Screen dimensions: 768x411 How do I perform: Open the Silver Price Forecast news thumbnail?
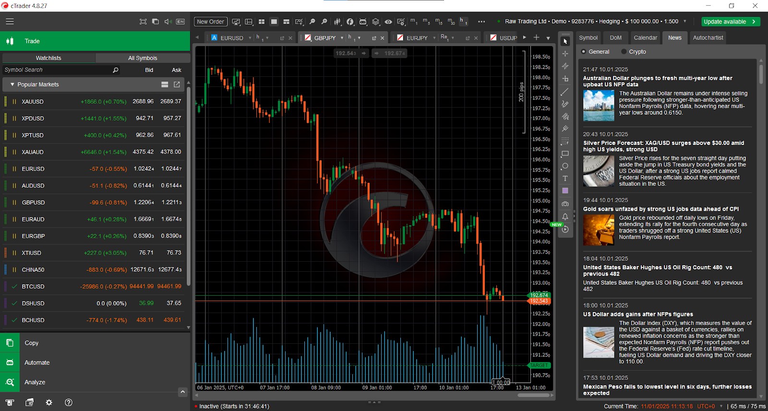[599, 171]
